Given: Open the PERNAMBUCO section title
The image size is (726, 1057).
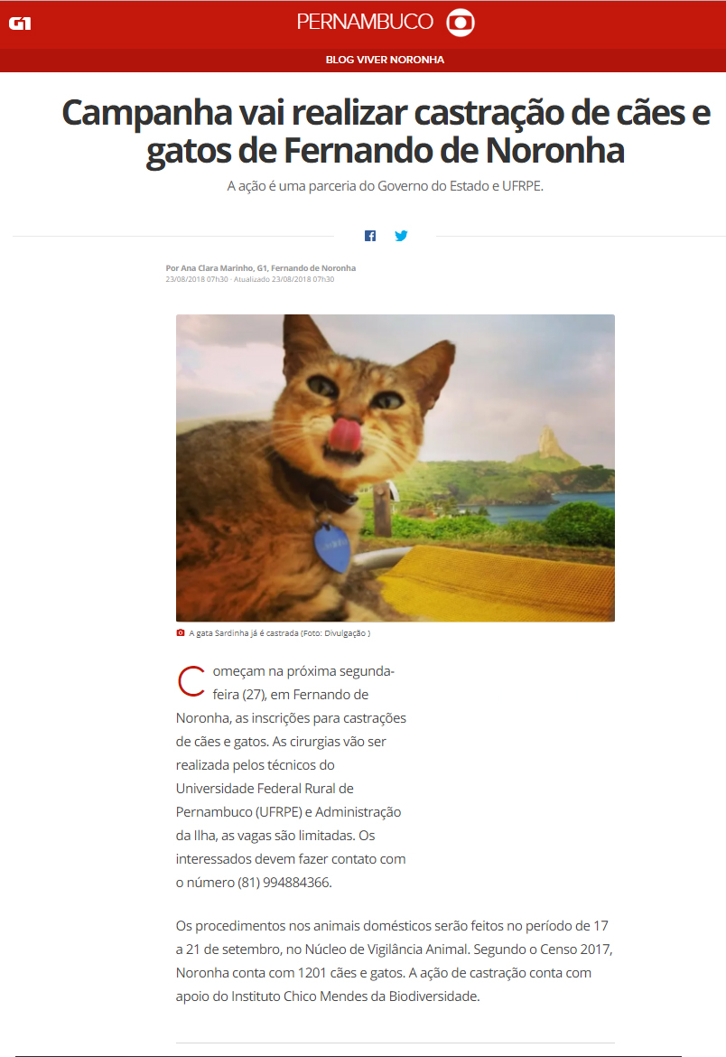Looking at the screenshot, I should [x=365, y=23].
